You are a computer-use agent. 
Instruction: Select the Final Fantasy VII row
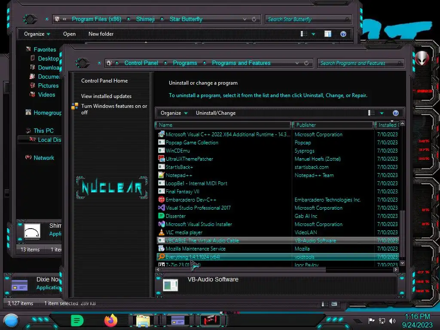278,191
